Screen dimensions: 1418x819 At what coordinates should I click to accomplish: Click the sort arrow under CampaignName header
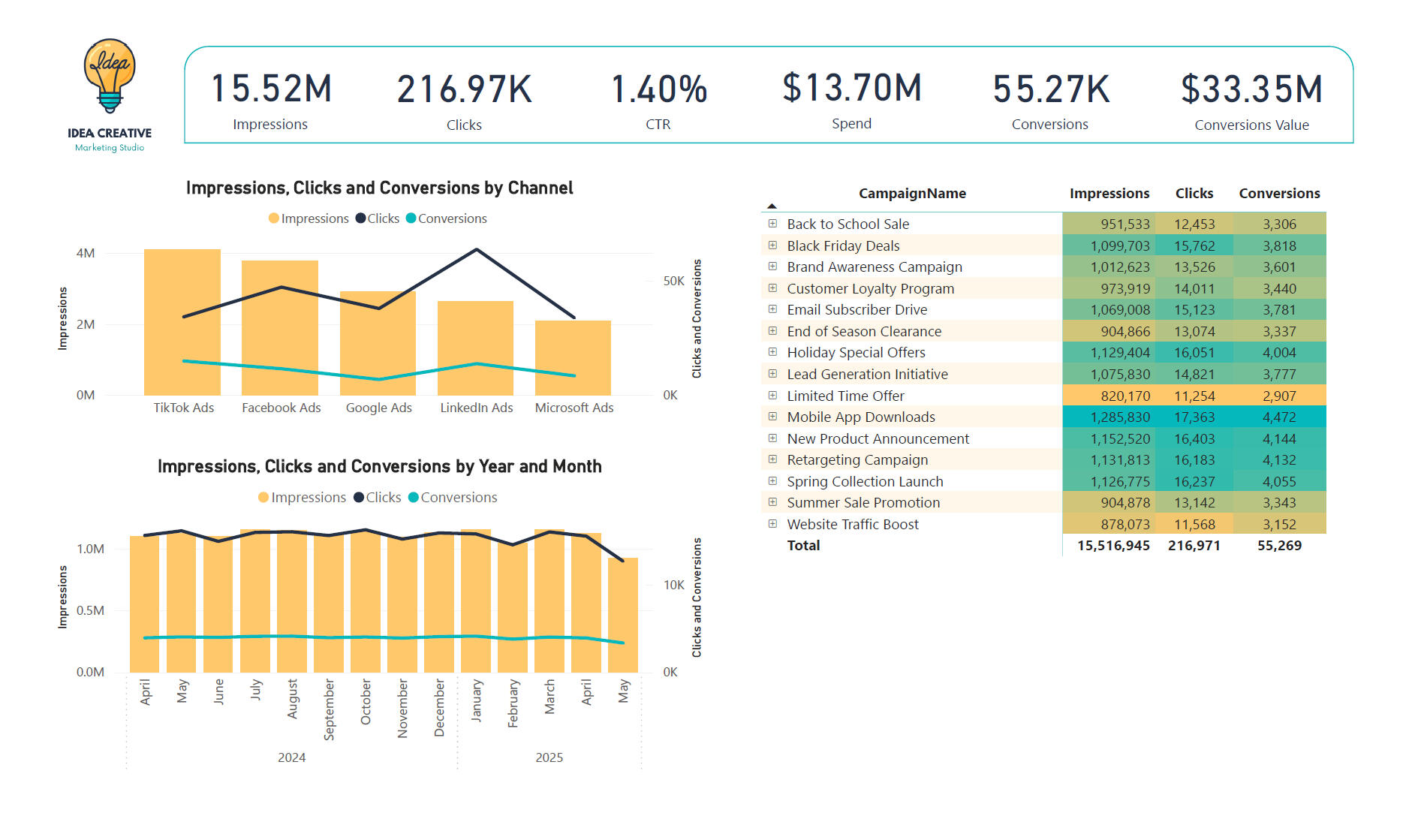[772, 206]
